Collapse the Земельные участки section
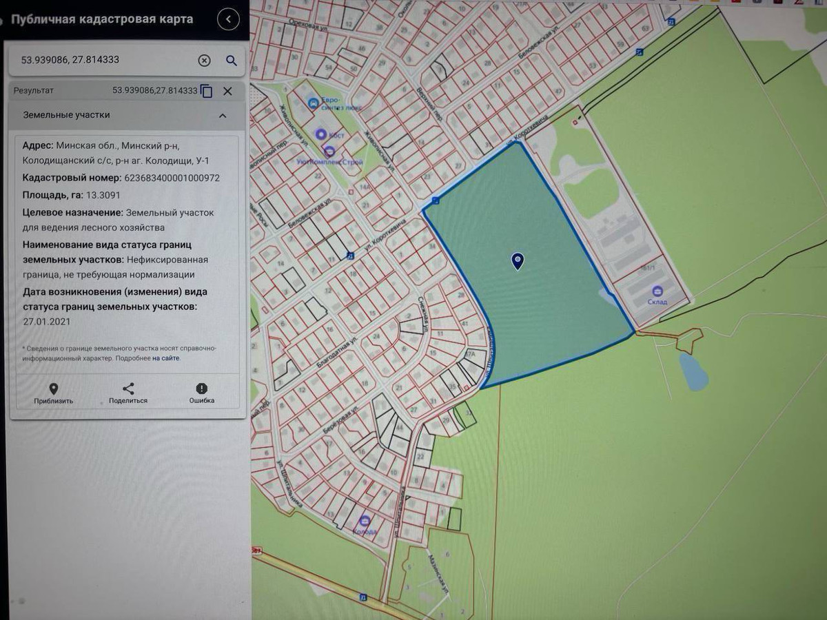Image resolution: width=827 pixels, height=620 pixels. (223, 116)
